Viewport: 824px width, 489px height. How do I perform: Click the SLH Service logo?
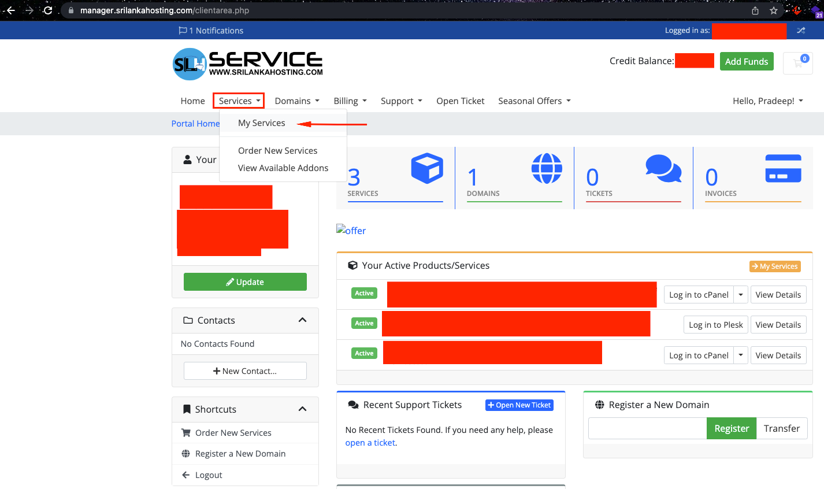pyautogui.click(x=247, y=64)
